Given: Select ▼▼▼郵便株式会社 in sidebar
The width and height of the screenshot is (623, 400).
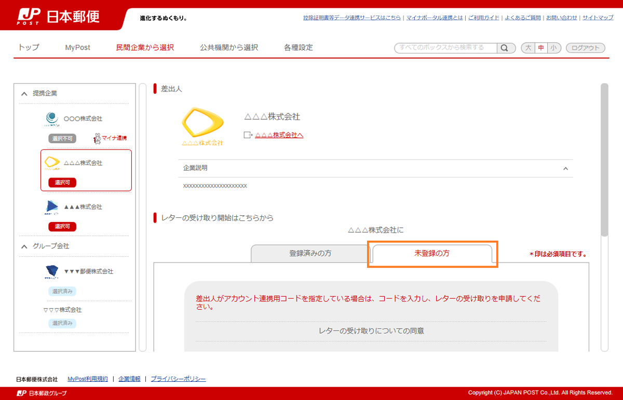Looking at the screenshot, I should pos(88,271).
